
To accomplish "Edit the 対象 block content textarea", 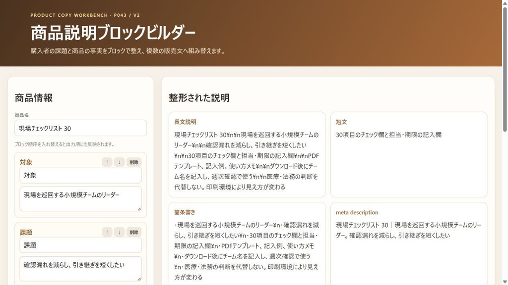I will 80,199.
